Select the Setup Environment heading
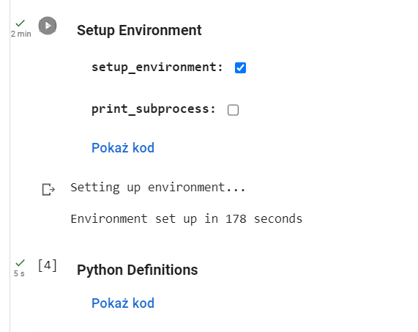This screenshot has height=332, width=418. pyautogui.click(x=139, y=30)
